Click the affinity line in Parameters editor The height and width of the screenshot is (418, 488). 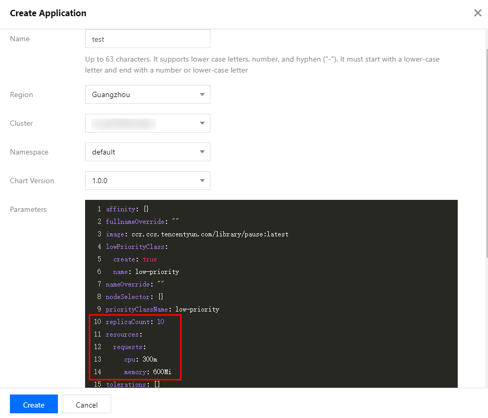(x=127, y=209)
